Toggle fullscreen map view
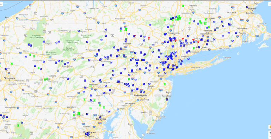This screenshot has width=271, height=139. [270, 4]
